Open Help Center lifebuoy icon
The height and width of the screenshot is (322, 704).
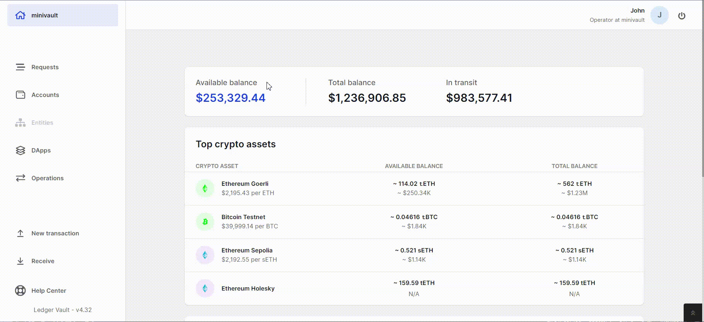(x=20, y=291)
